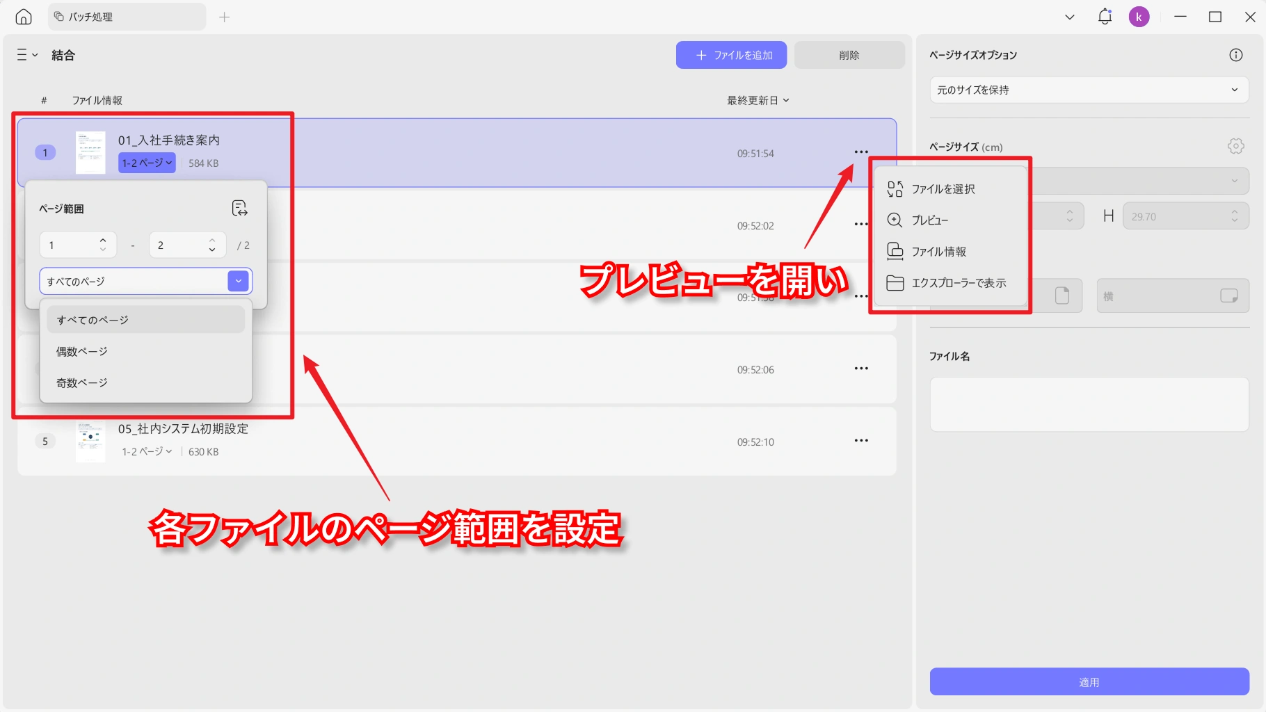The width and height of the screenshot is (1266, 712).
Task: Open the three-dot menu on the 09:52:06 row
Action: click(x=861, y=369)
